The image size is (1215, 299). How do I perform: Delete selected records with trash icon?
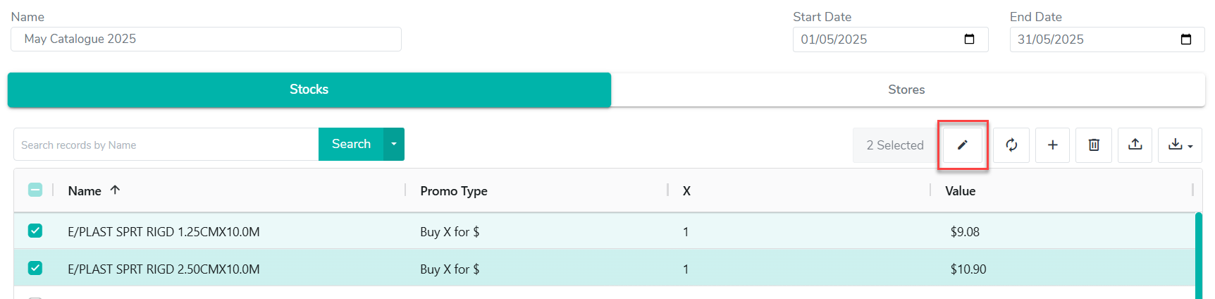(x=1094, y=145)
